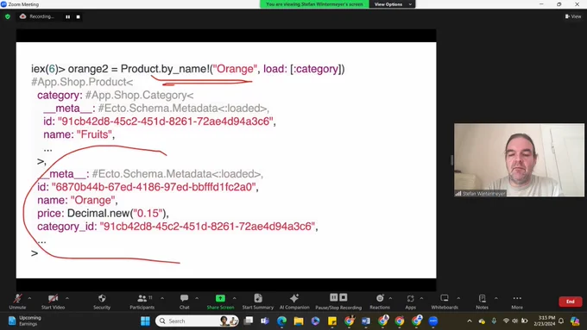Click the red End meeting button
587x330 pixels.
pos(570,302)
